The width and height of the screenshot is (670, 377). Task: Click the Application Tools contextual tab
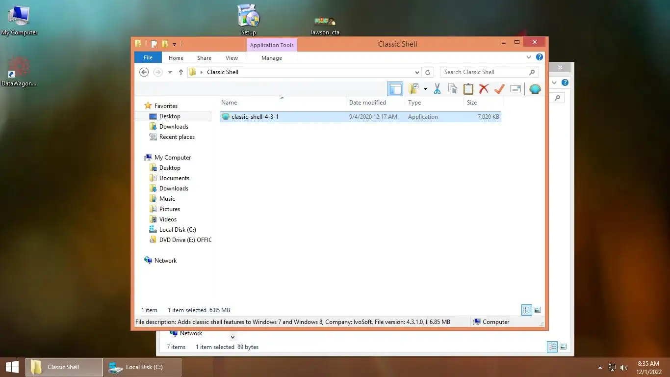click(272, 45)
